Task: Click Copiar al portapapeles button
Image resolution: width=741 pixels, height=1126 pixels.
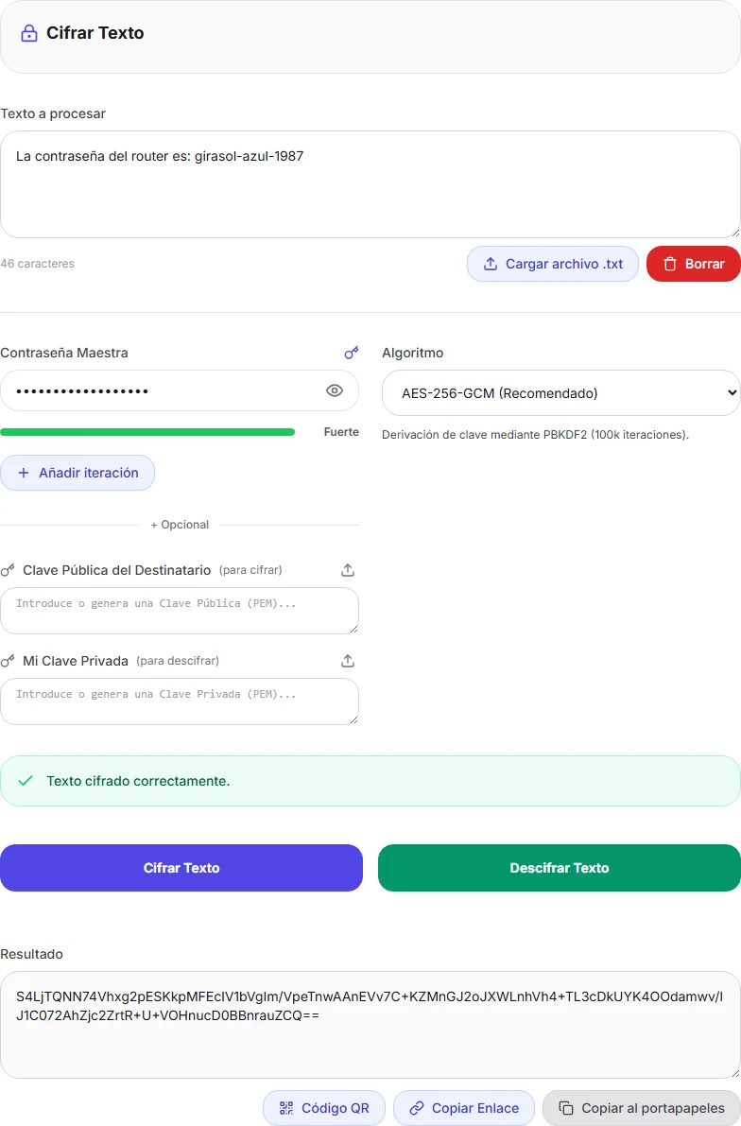Action: point(641,1108)
